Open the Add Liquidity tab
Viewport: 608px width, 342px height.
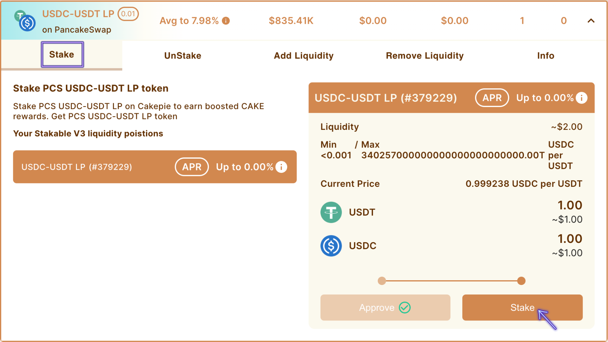click(303, 56)
